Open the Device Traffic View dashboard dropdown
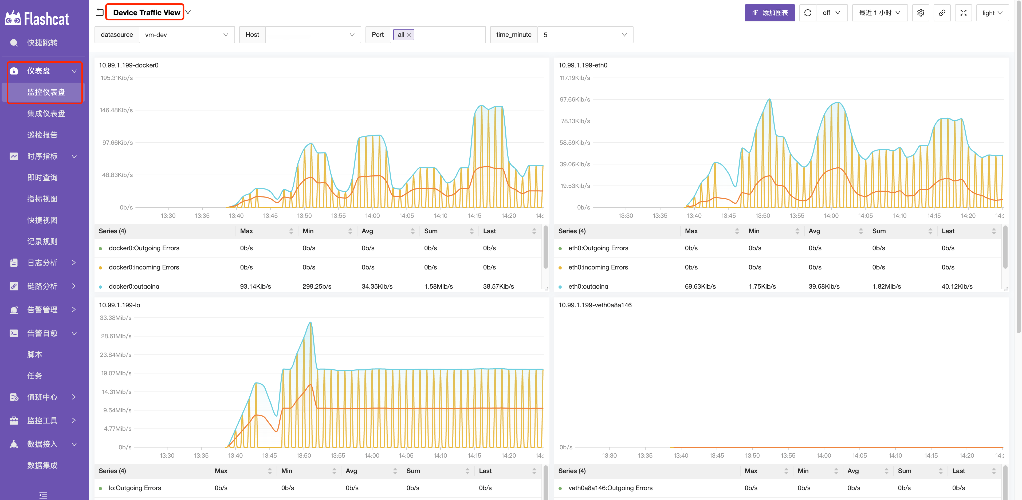This screenshot has height=500, width=1022. point(188,12)
